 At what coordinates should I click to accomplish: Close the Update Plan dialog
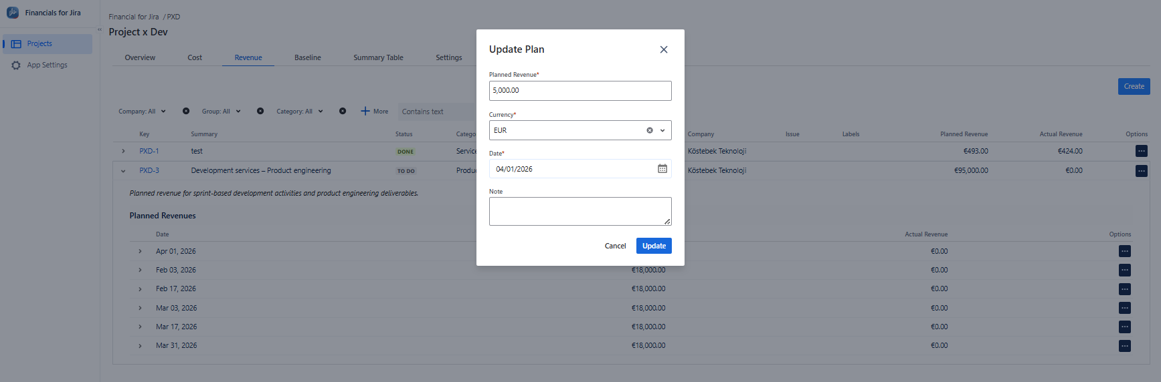(664, 49)
